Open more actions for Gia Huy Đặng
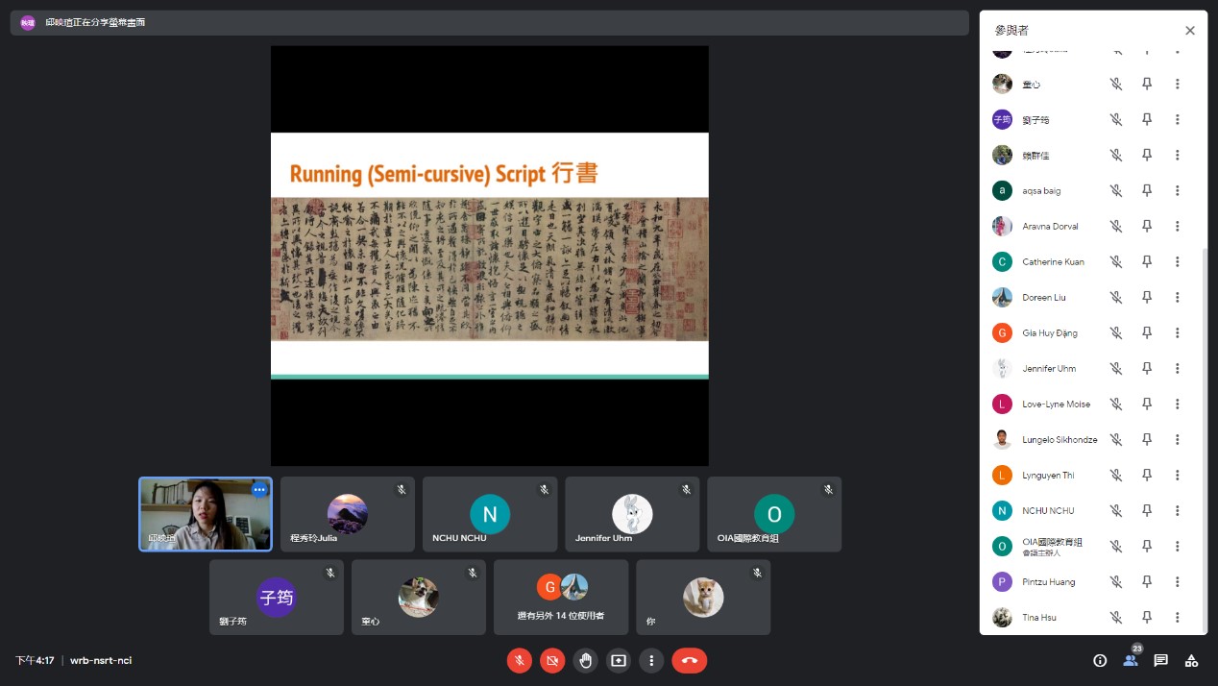This screenshot has height=686, width=1218. (1178, 332)
